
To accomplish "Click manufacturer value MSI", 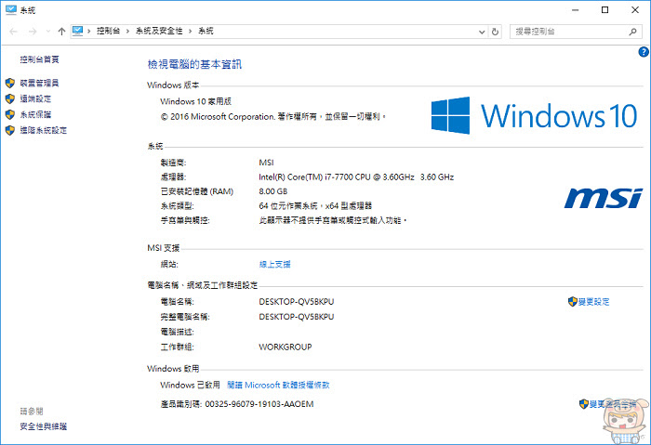I will [267, 163].
